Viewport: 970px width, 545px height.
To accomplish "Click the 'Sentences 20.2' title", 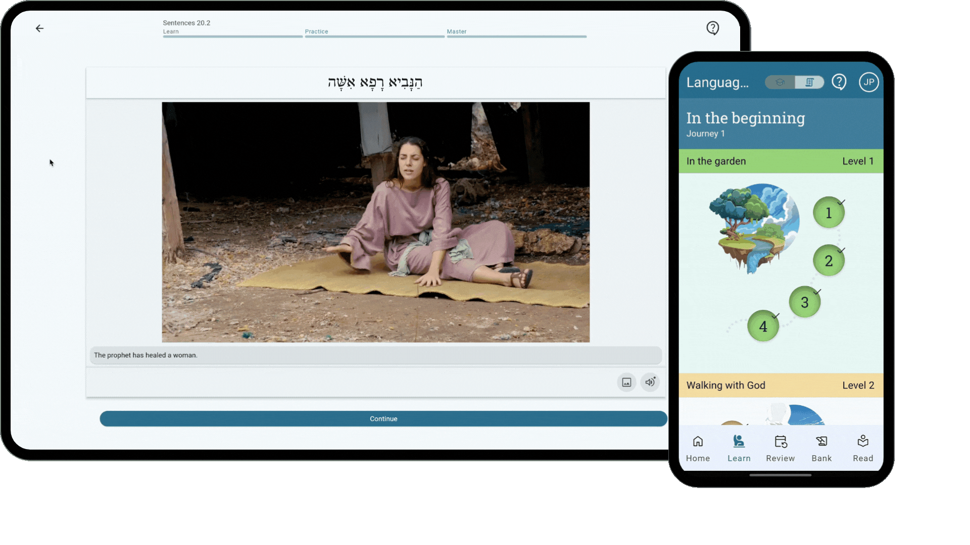I will tap(186, 23).
